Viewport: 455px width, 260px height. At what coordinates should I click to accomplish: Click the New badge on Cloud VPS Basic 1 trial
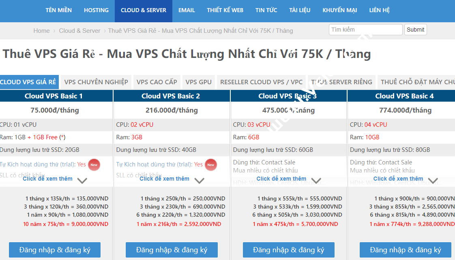coord(94,164)
